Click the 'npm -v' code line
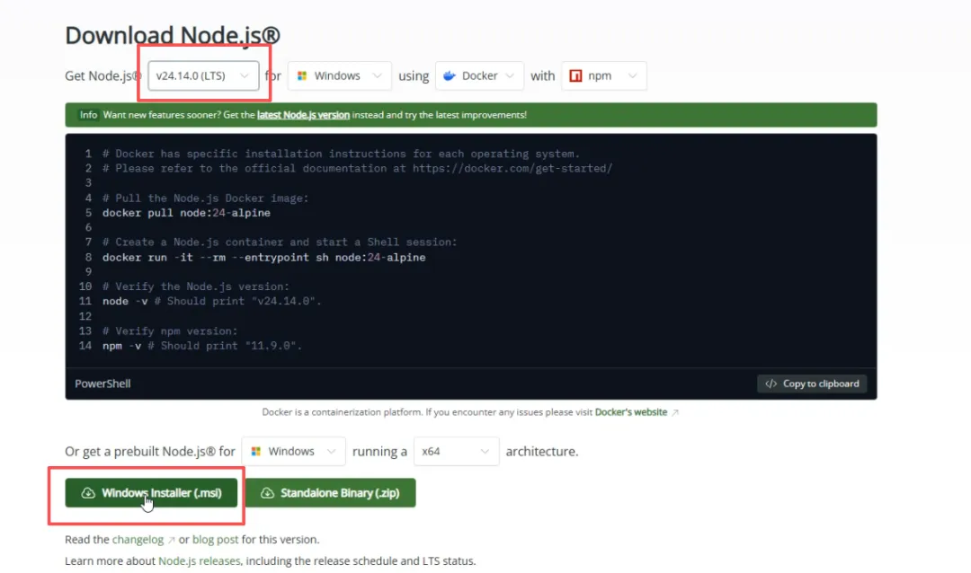This screenshot has height=573, width=971. tap(202, 346)
